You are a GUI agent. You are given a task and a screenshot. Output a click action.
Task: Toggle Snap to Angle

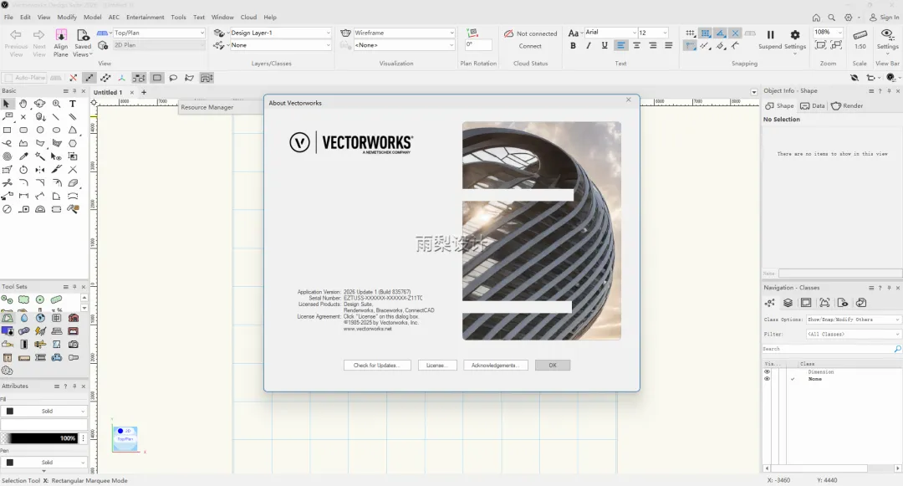tap(721, 33)
